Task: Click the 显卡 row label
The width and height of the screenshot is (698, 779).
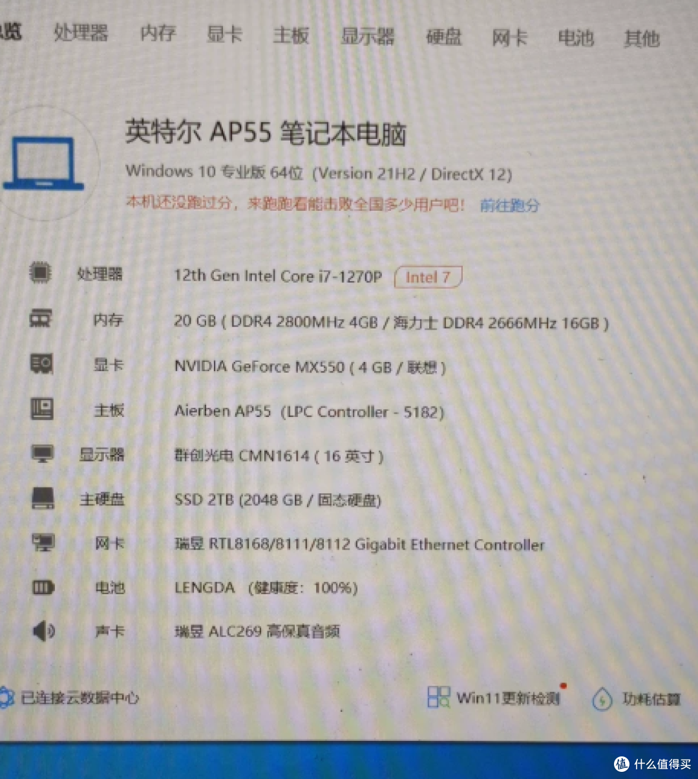Action: (x=109, y=365)
